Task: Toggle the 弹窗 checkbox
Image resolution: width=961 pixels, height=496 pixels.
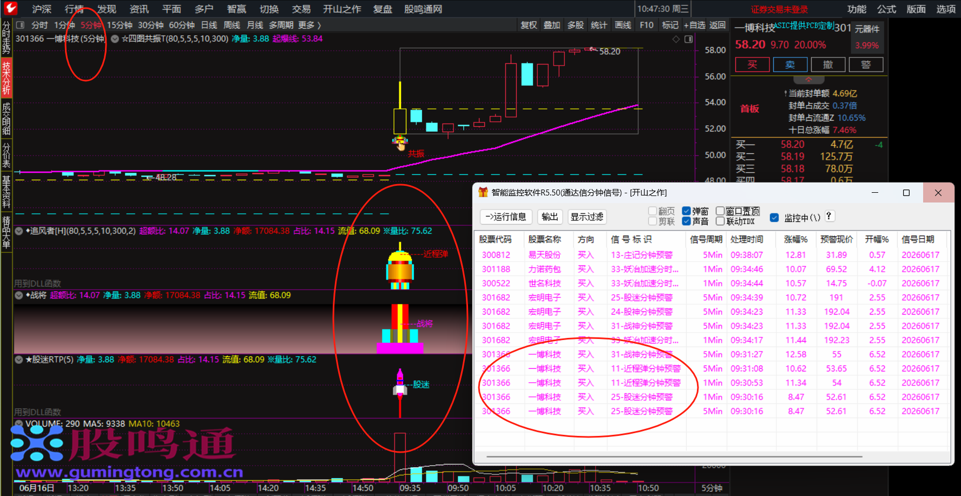Action: click(x=686, y=211)
